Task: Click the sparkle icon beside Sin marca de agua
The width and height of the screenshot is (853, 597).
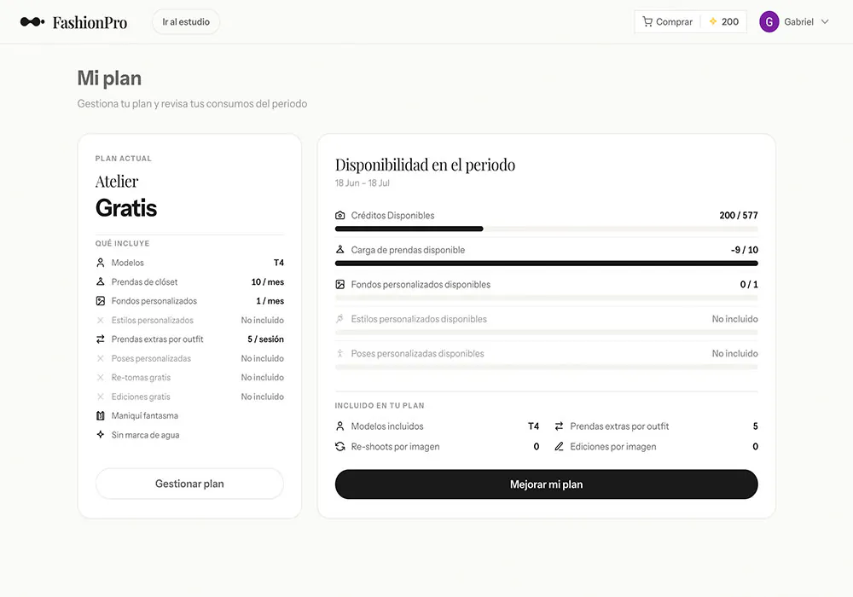Action: 100,434
